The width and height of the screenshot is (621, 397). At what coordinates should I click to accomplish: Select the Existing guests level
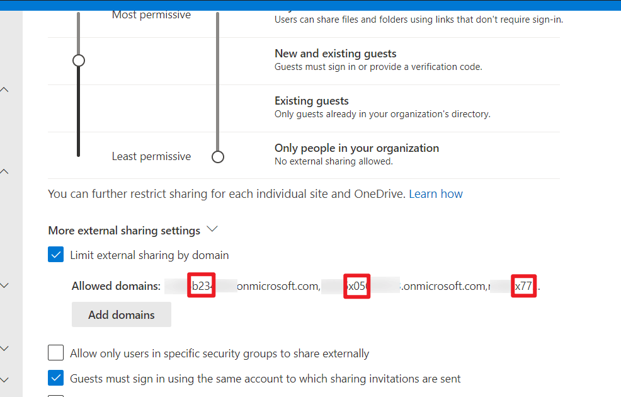[312, 101]
